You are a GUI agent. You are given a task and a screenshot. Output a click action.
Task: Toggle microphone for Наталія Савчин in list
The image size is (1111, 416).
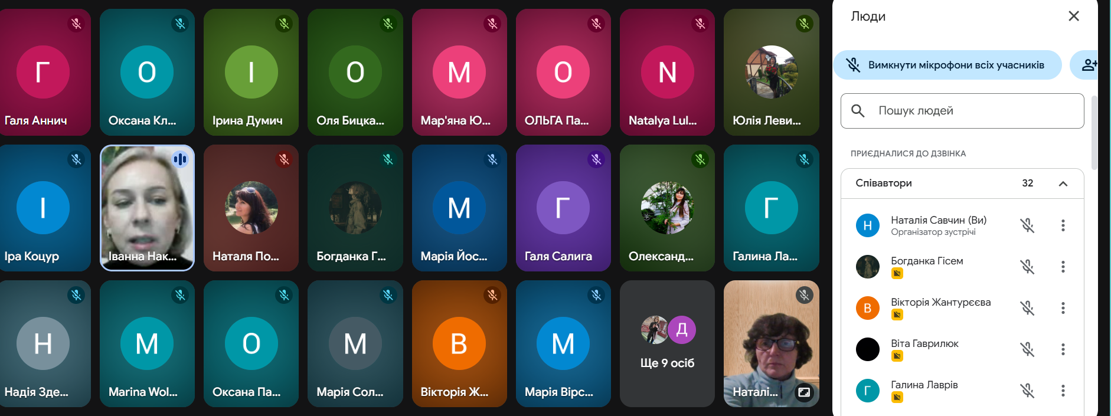(x=1027, y=225)
